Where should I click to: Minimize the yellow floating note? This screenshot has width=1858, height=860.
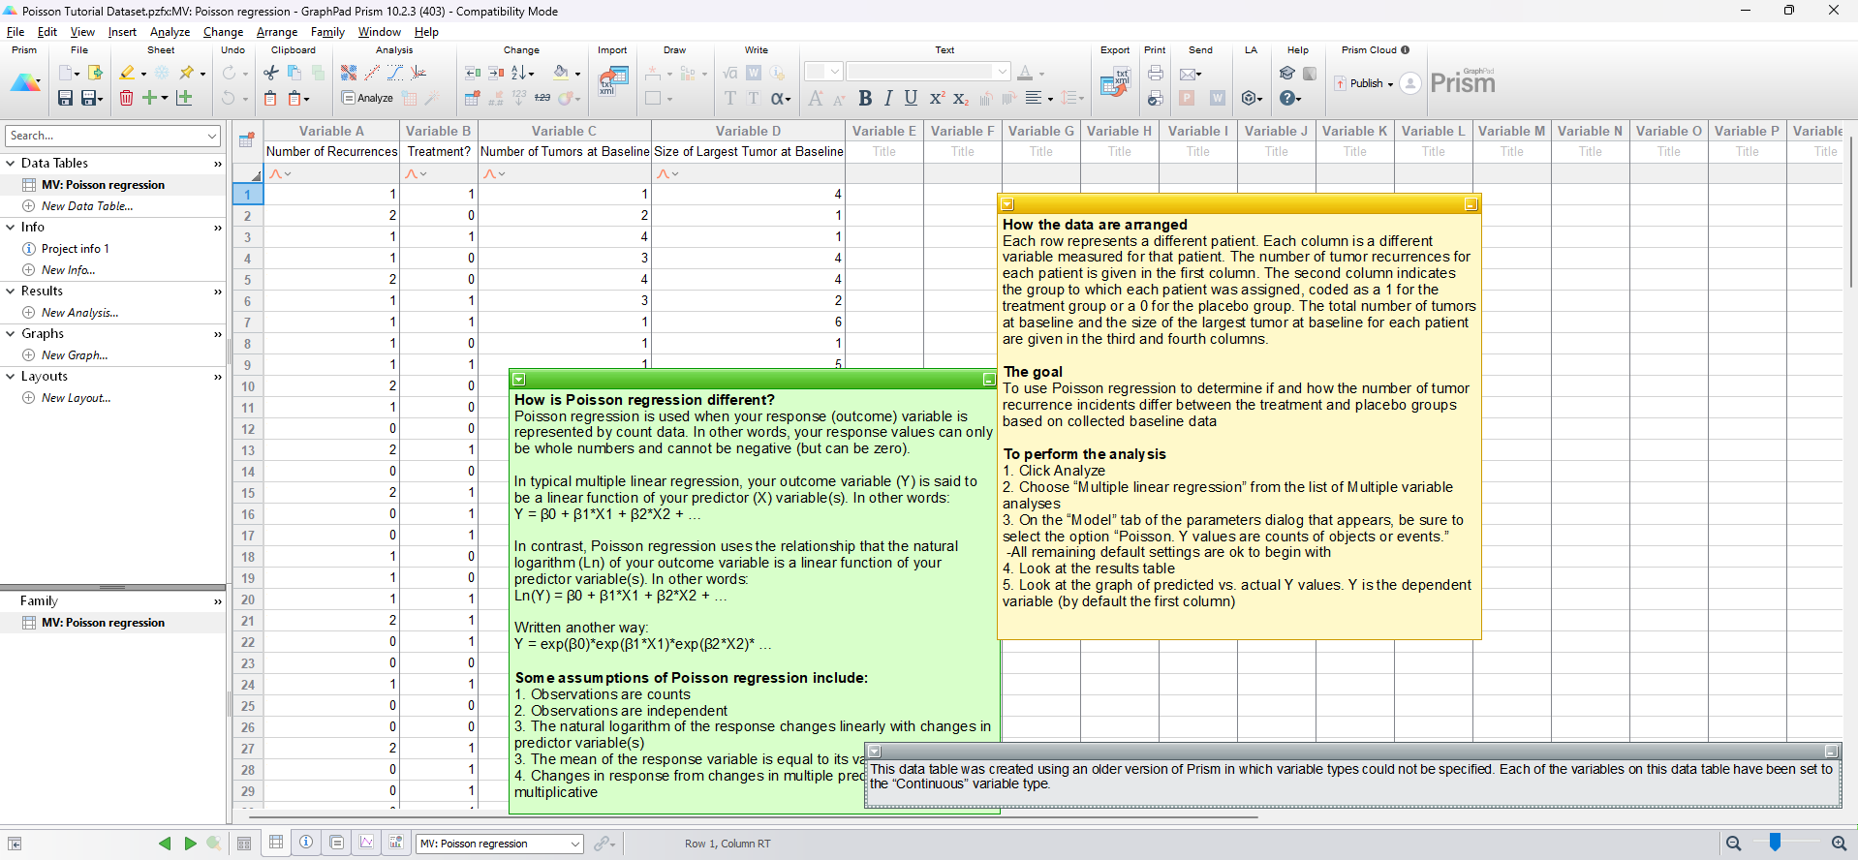pos(1471,204)
